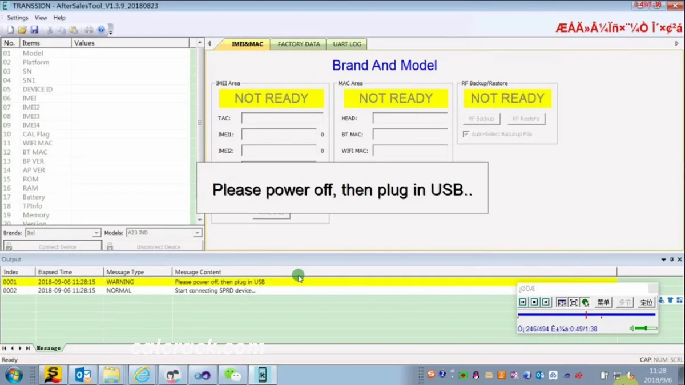Open the Output panel dropdown arrow

click(x=663, y=260)
